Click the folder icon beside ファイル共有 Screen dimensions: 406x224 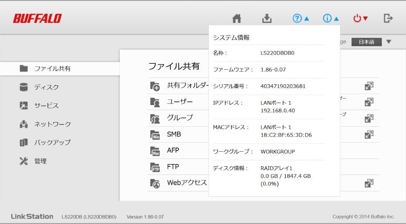pyautogui.click(x=24, y=69)
